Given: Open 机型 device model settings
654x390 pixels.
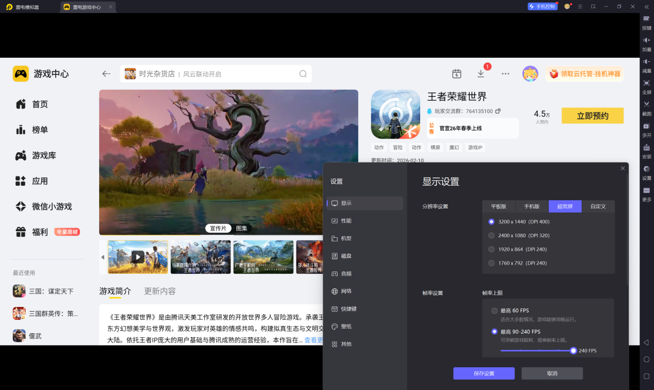Looking at the screenshot, I should click(x=365, y=238).
